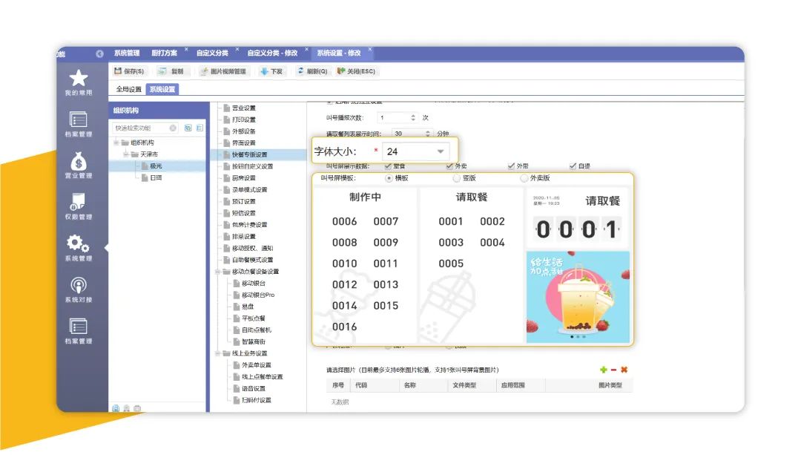Open the 字体大小 dropdown showing 24

(x=416, y=151)
